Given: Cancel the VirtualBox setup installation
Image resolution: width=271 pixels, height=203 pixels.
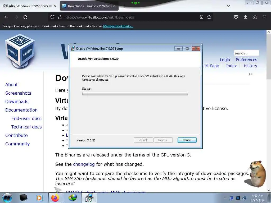Looking at the screenshot, I should tap(187, 140).
